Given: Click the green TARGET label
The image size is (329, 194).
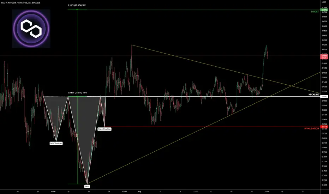Looking at the screenshot, I should pos(315,12).
